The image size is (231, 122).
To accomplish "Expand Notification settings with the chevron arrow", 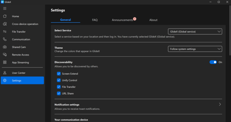I will point(220,104).
